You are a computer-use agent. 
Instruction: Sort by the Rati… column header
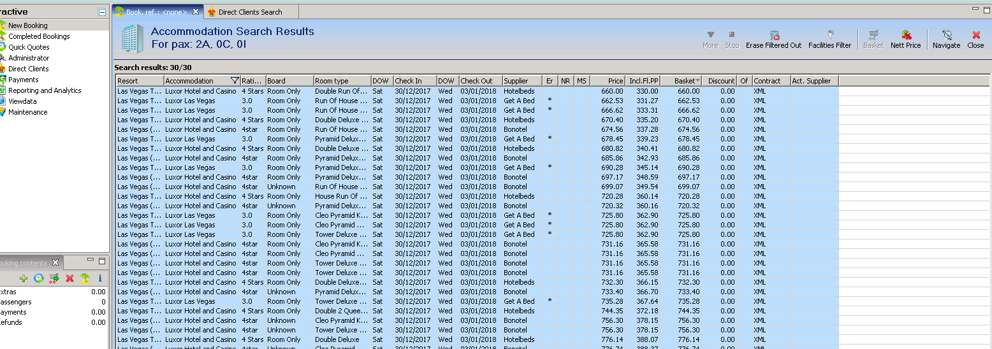pyautogui.click(x=252, y=81)
